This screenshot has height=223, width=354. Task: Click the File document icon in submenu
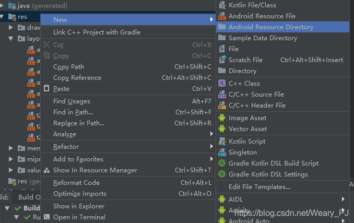[x=222, y=49]
